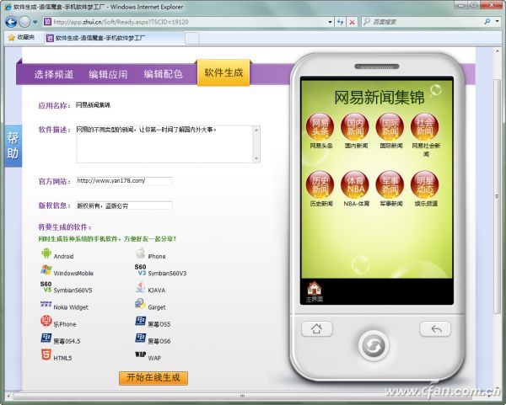Tap the phone back arrow button
This screenshot has width=506, height=405.
click(x=435, y=329)
